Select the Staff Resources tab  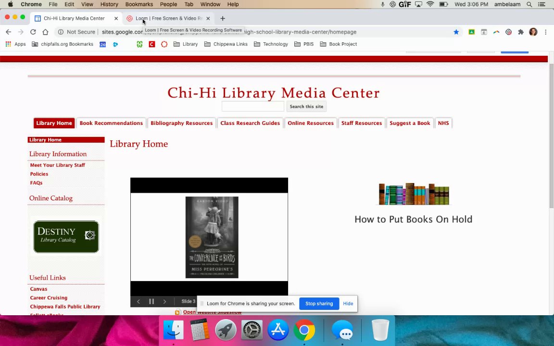click(x=362, y=123)
